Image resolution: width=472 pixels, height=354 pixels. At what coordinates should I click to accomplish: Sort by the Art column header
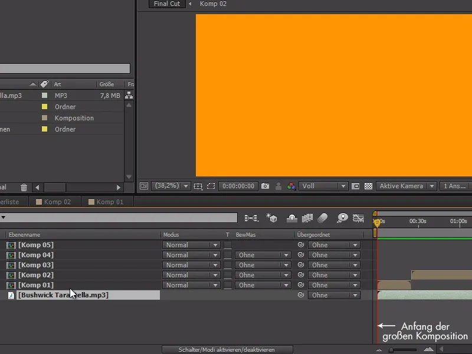click(57, 84)
